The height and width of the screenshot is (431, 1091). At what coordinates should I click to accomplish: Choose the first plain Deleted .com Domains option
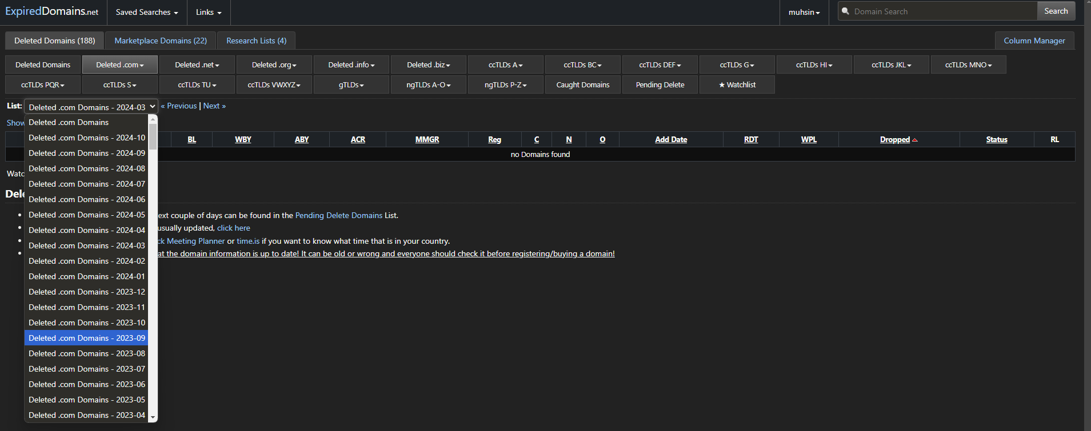point(86,122)
